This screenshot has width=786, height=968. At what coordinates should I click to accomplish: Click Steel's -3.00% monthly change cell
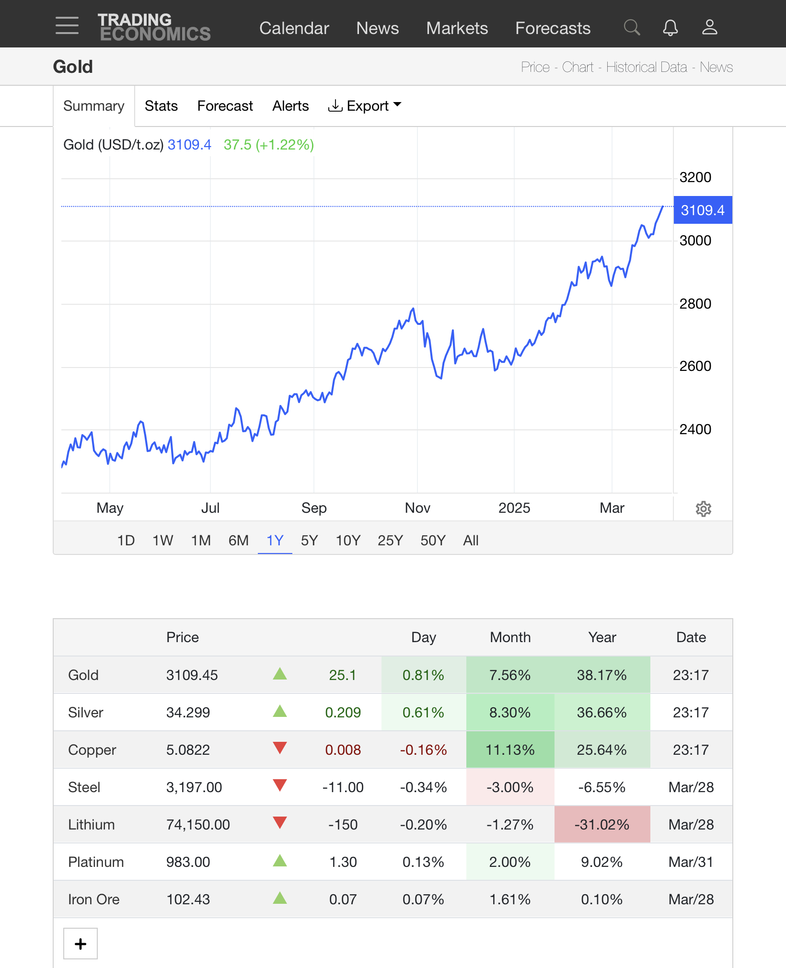coord(510,787)
